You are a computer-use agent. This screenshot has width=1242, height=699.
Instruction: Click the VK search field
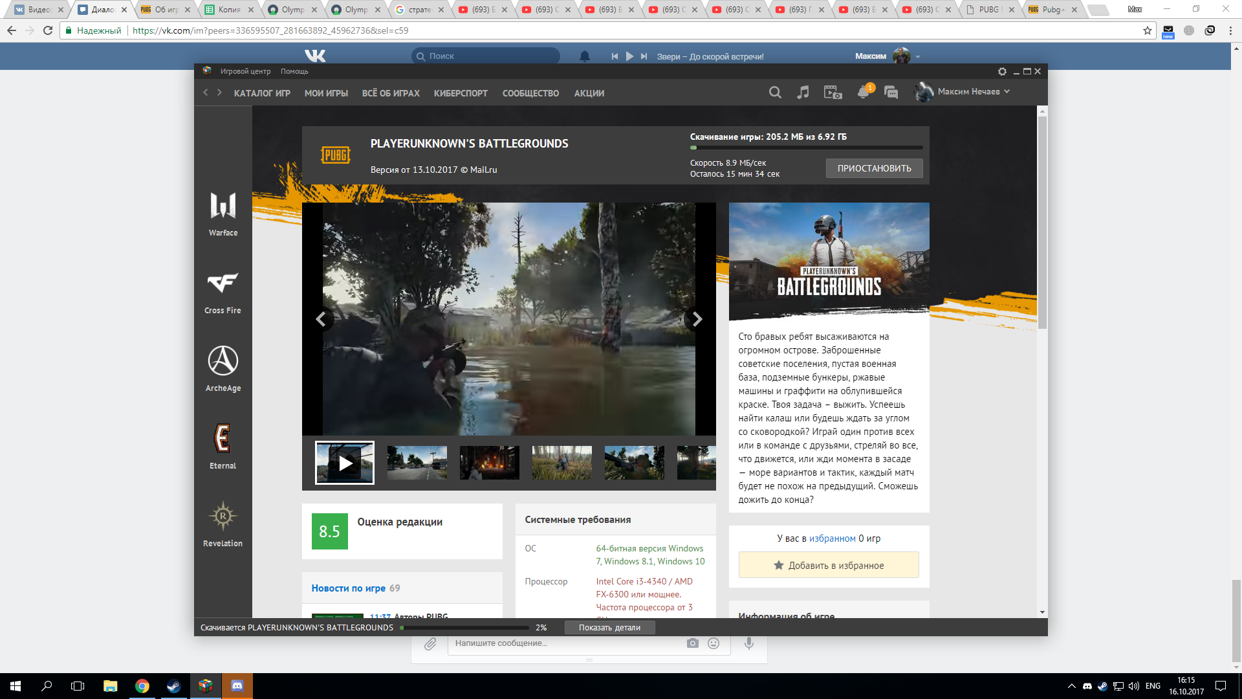pyautogui.click(x=486, y=56)
